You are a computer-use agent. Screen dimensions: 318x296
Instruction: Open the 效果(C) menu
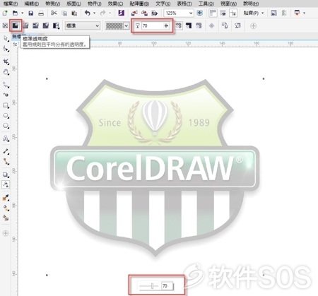(x=115, y=4)
